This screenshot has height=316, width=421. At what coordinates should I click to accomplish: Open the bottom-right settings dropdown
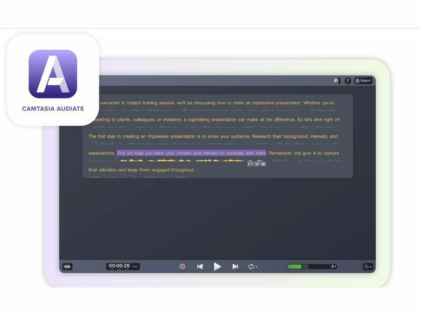[367, 266]
